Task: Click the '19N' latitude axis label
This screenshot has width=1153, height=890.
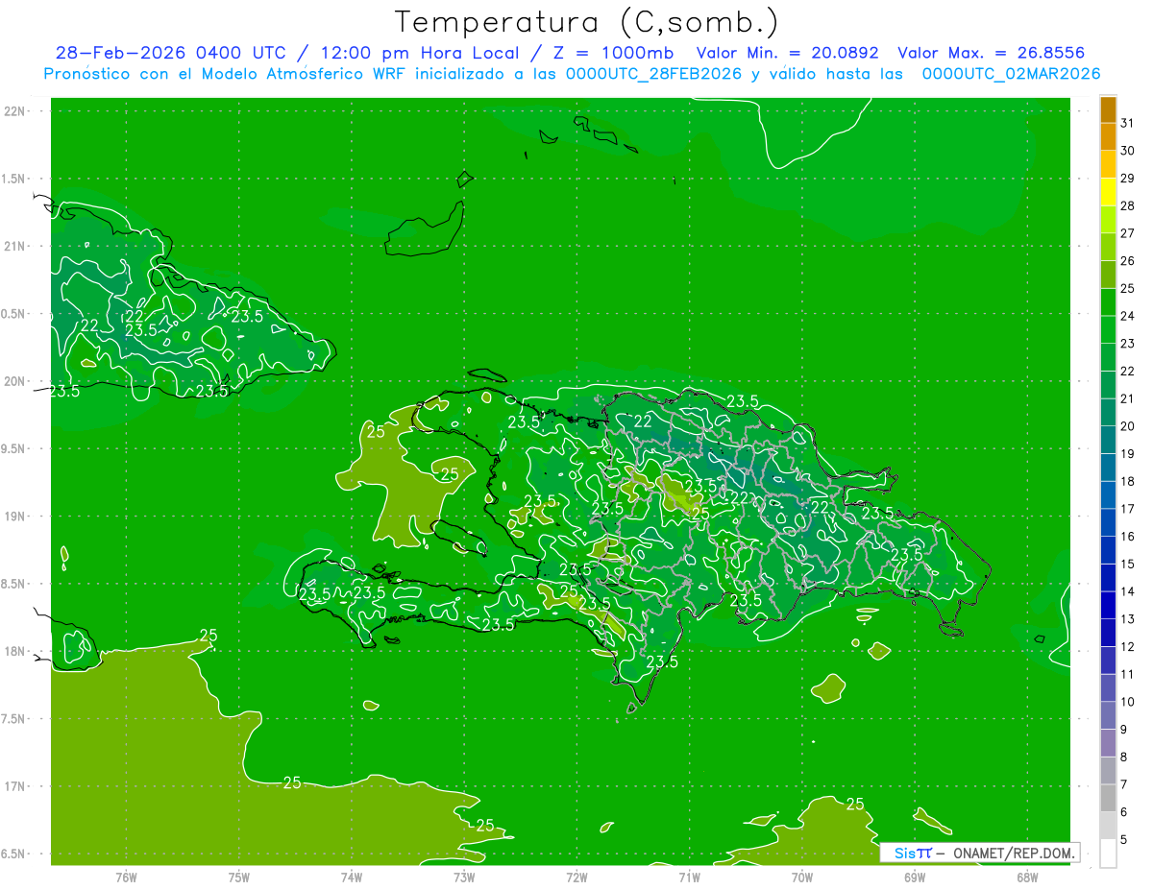Action: (14, 517)
